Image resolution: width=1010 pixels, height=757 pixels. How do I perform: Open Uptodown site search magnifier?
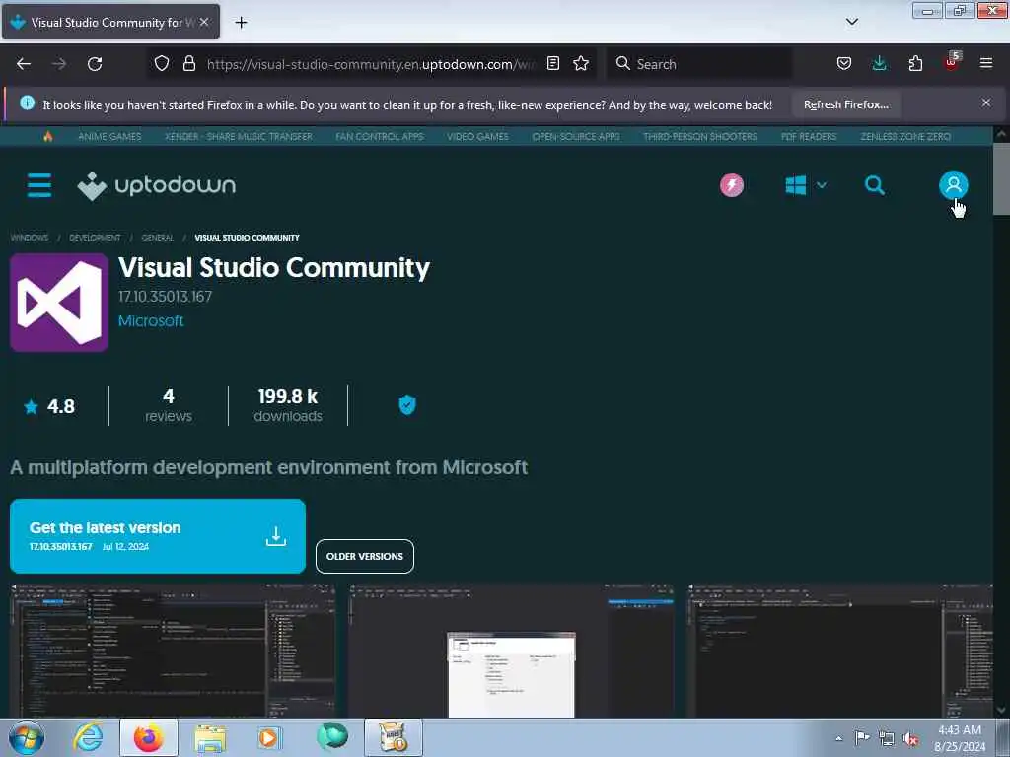(x=874, y=185)
